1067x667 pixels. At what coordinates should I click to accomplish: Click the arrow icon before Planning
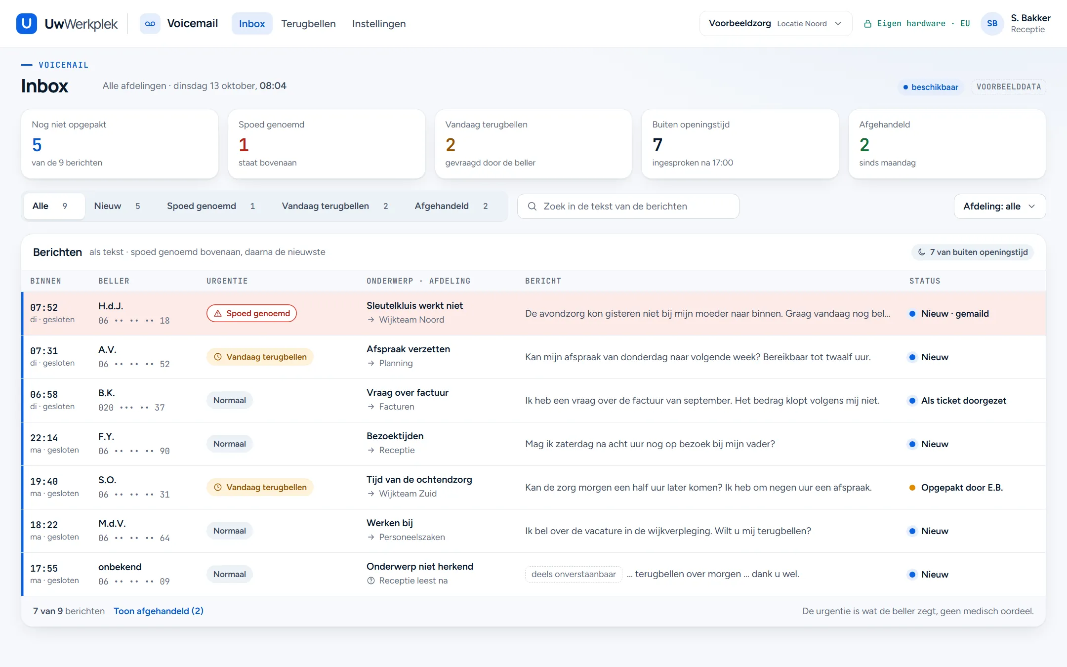coord(371,364)
